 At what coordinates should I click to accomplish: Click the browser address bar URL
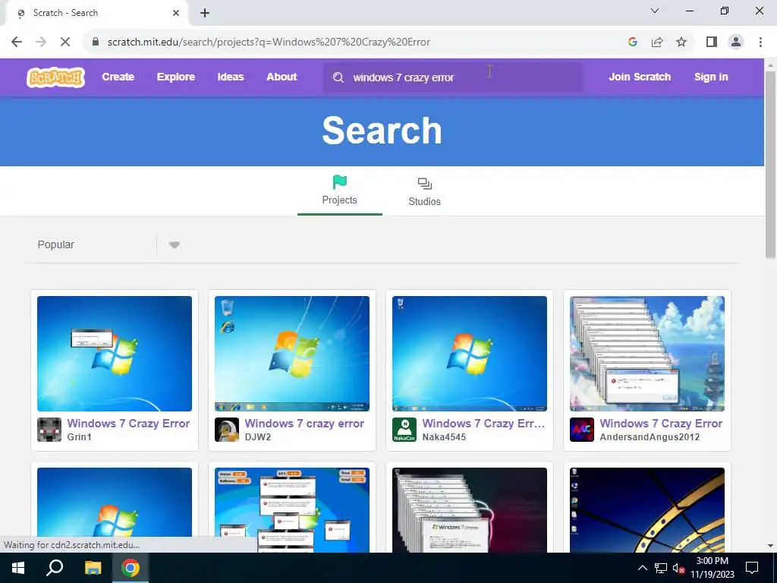click(x=269, y=42)
